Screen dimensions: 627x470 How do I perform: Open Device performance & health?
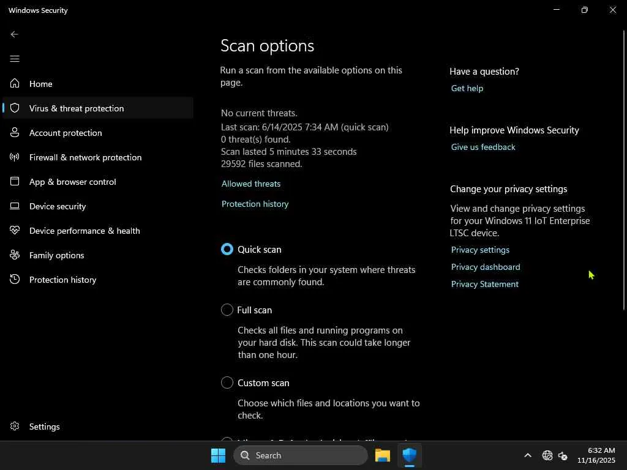tap(98, 231)
